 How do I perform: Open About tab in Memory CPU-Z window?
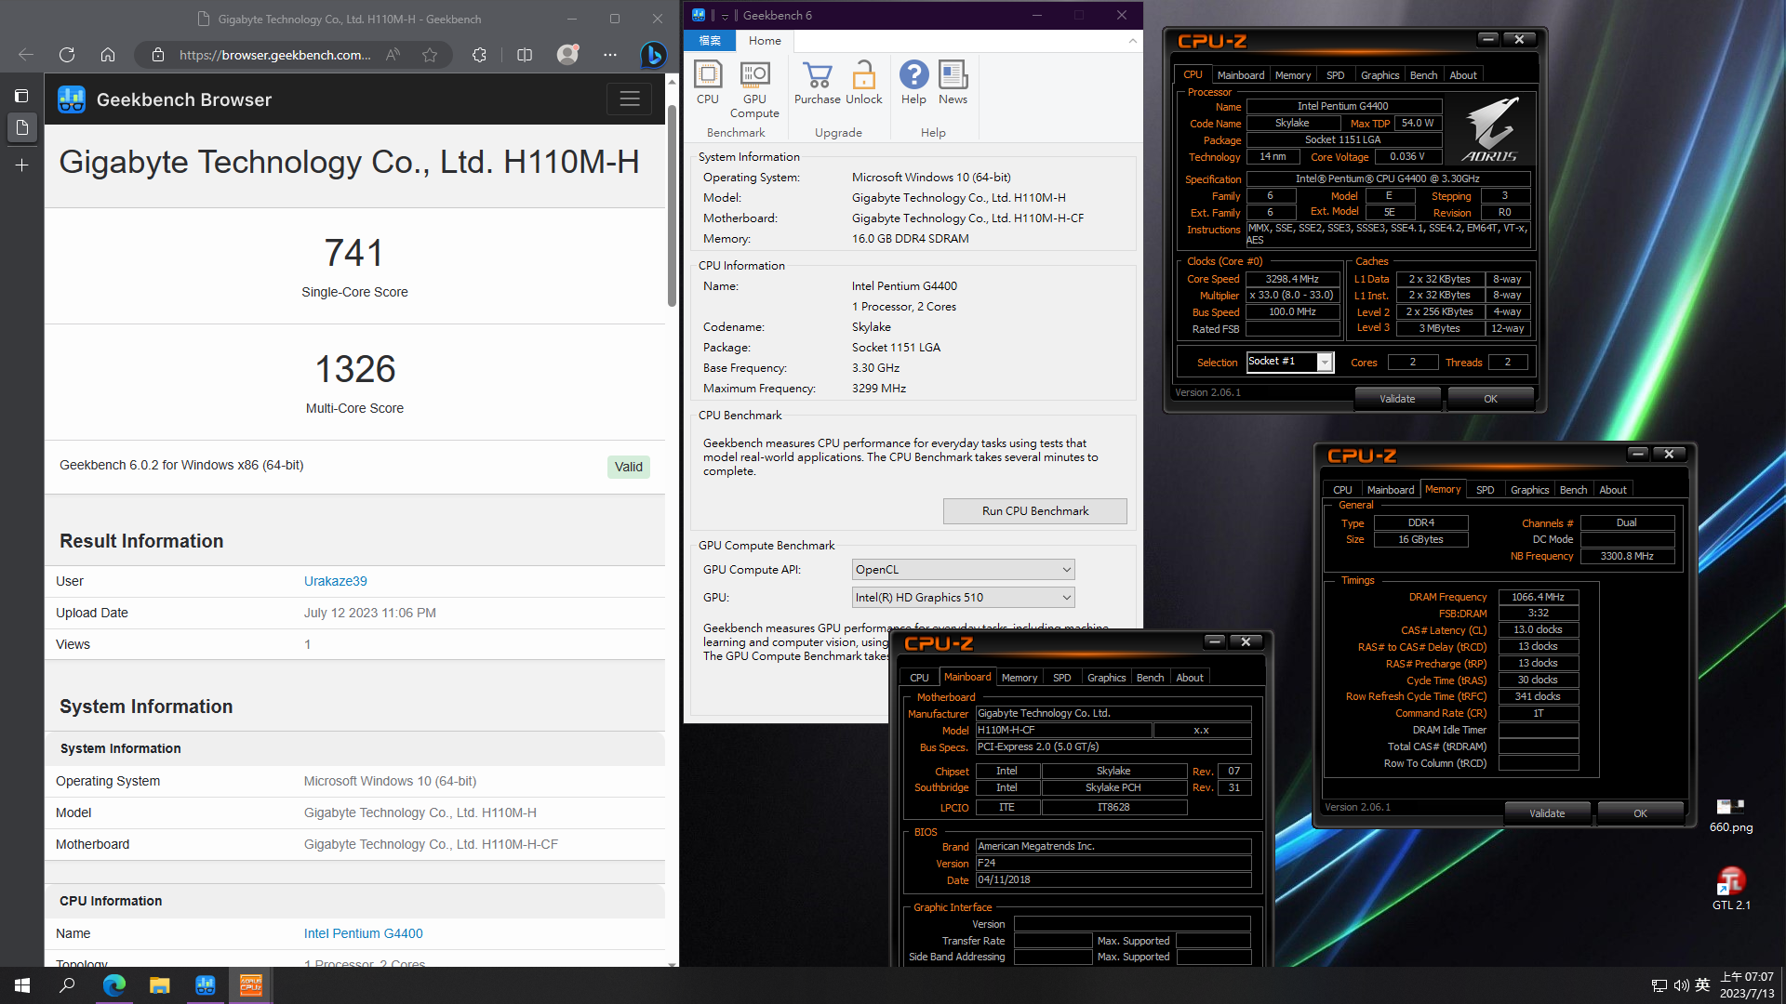pos(1612,490)
